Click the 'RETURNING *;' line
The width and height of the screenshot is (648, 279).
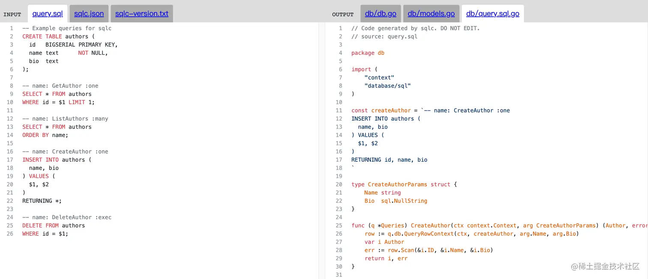click(x=42, y=201)
